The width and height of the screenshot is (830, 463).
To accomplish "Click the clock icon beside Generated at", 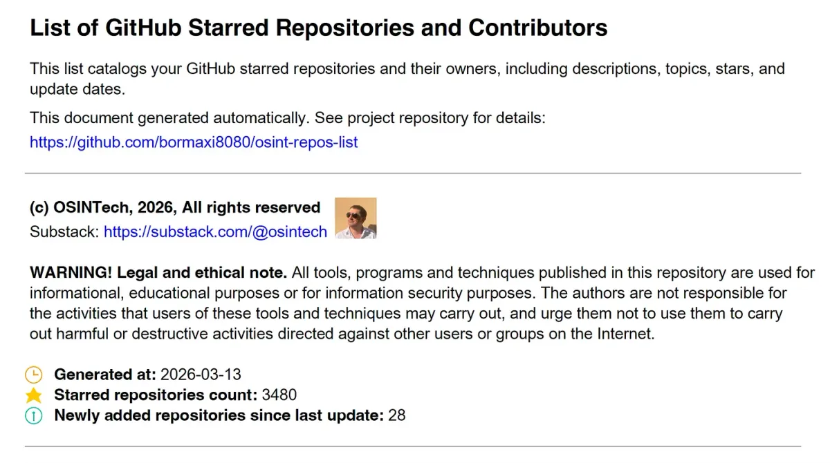I will tap(34, 375).
